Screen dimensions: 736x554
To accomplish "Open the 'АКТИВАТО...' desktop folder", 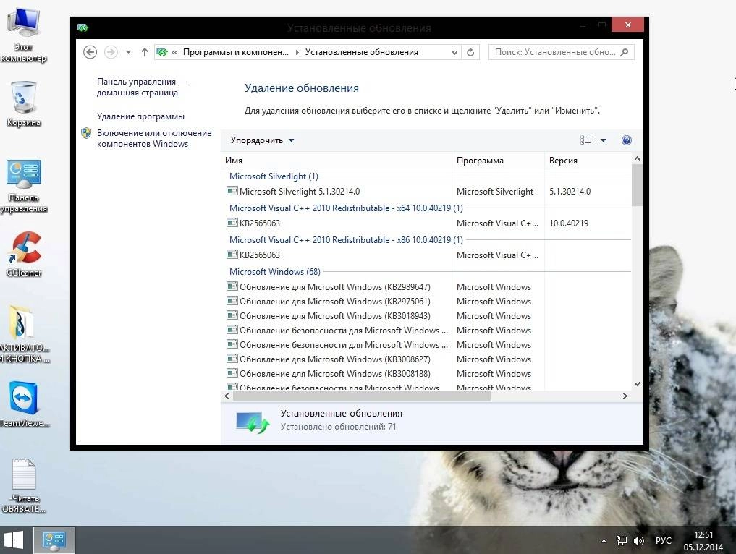I will click(x=23, y=334).
